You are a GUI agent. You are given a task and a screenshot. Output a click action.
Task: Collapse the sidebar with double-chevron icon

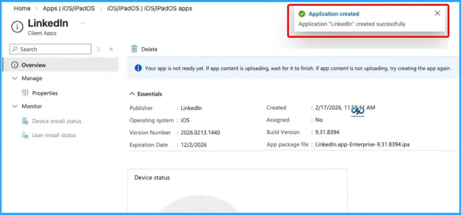(x=112, y=49)
